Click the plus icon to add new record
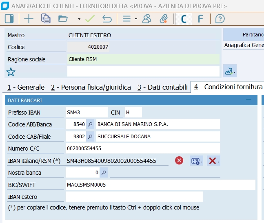The width and height of the screenshot is (264, 223). 29,18
